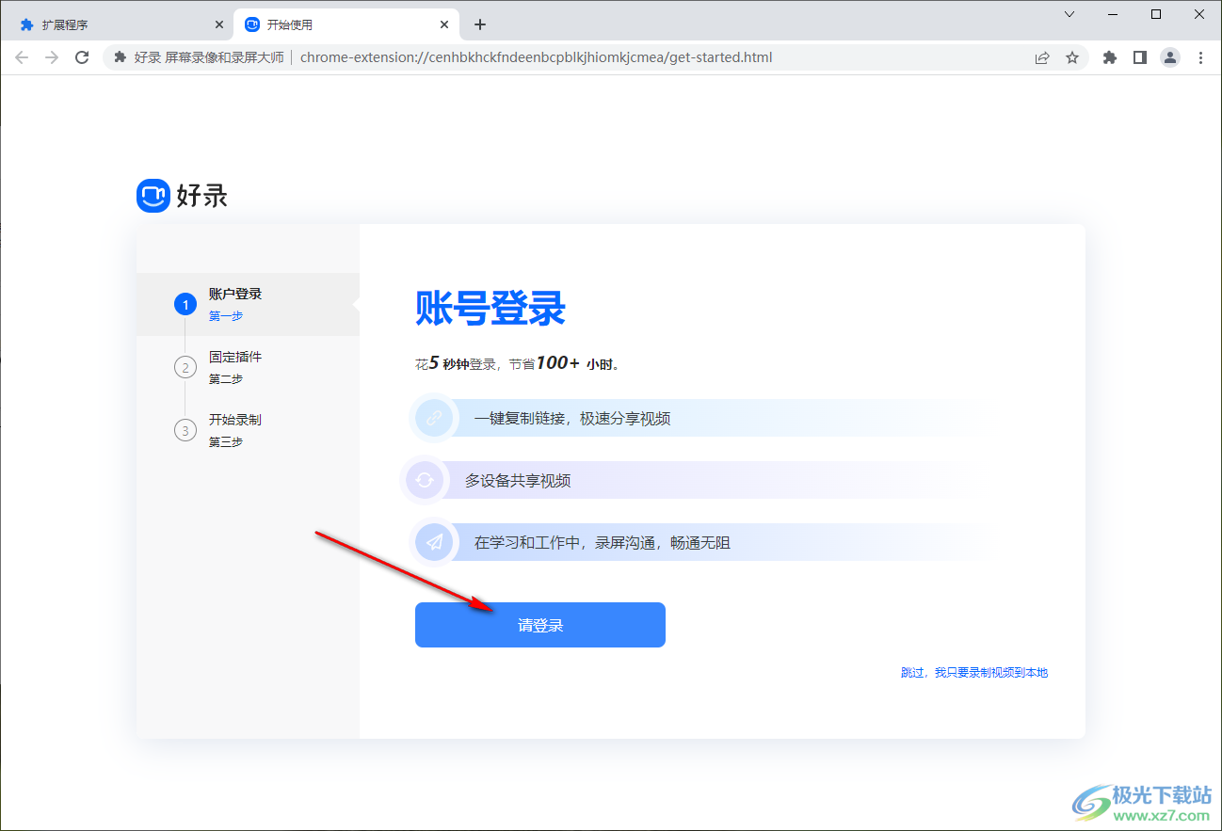Close the 扩展程序 tab
The width and height of the screenshot is (1222, 831).
click(219, 24)
